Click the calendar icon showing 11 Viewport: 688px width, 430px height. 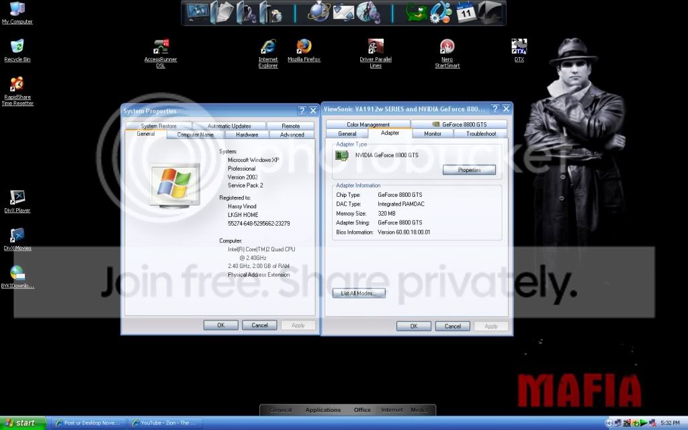coord(466,12)
